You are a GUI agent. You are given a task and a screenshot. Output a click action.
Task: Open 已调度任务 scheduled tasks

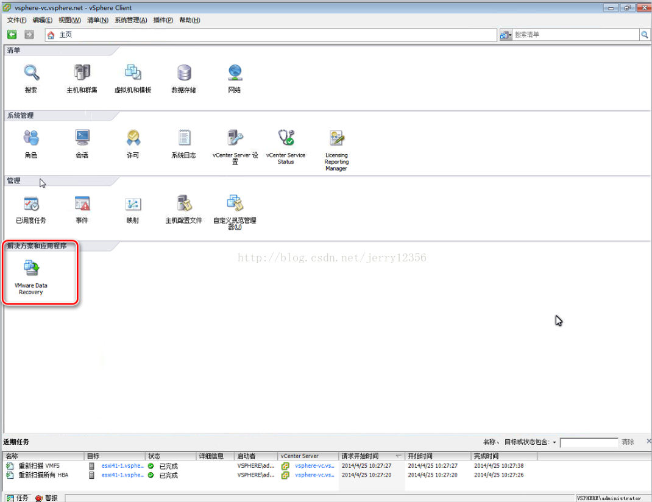(x=31, y=203)
